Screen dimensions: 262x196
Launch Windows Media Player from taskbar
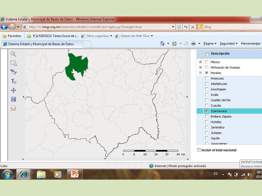pos(58,175)
